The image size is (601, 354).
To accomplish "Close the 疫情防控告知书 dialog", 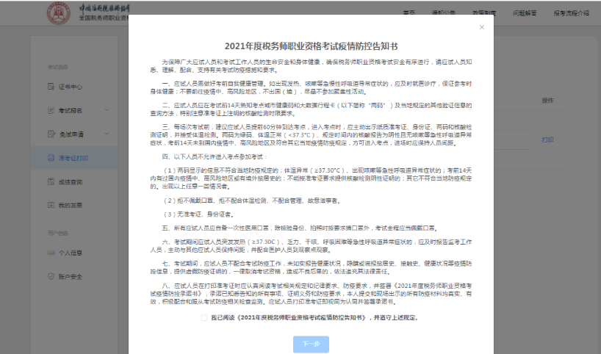I will pos(482,27).
